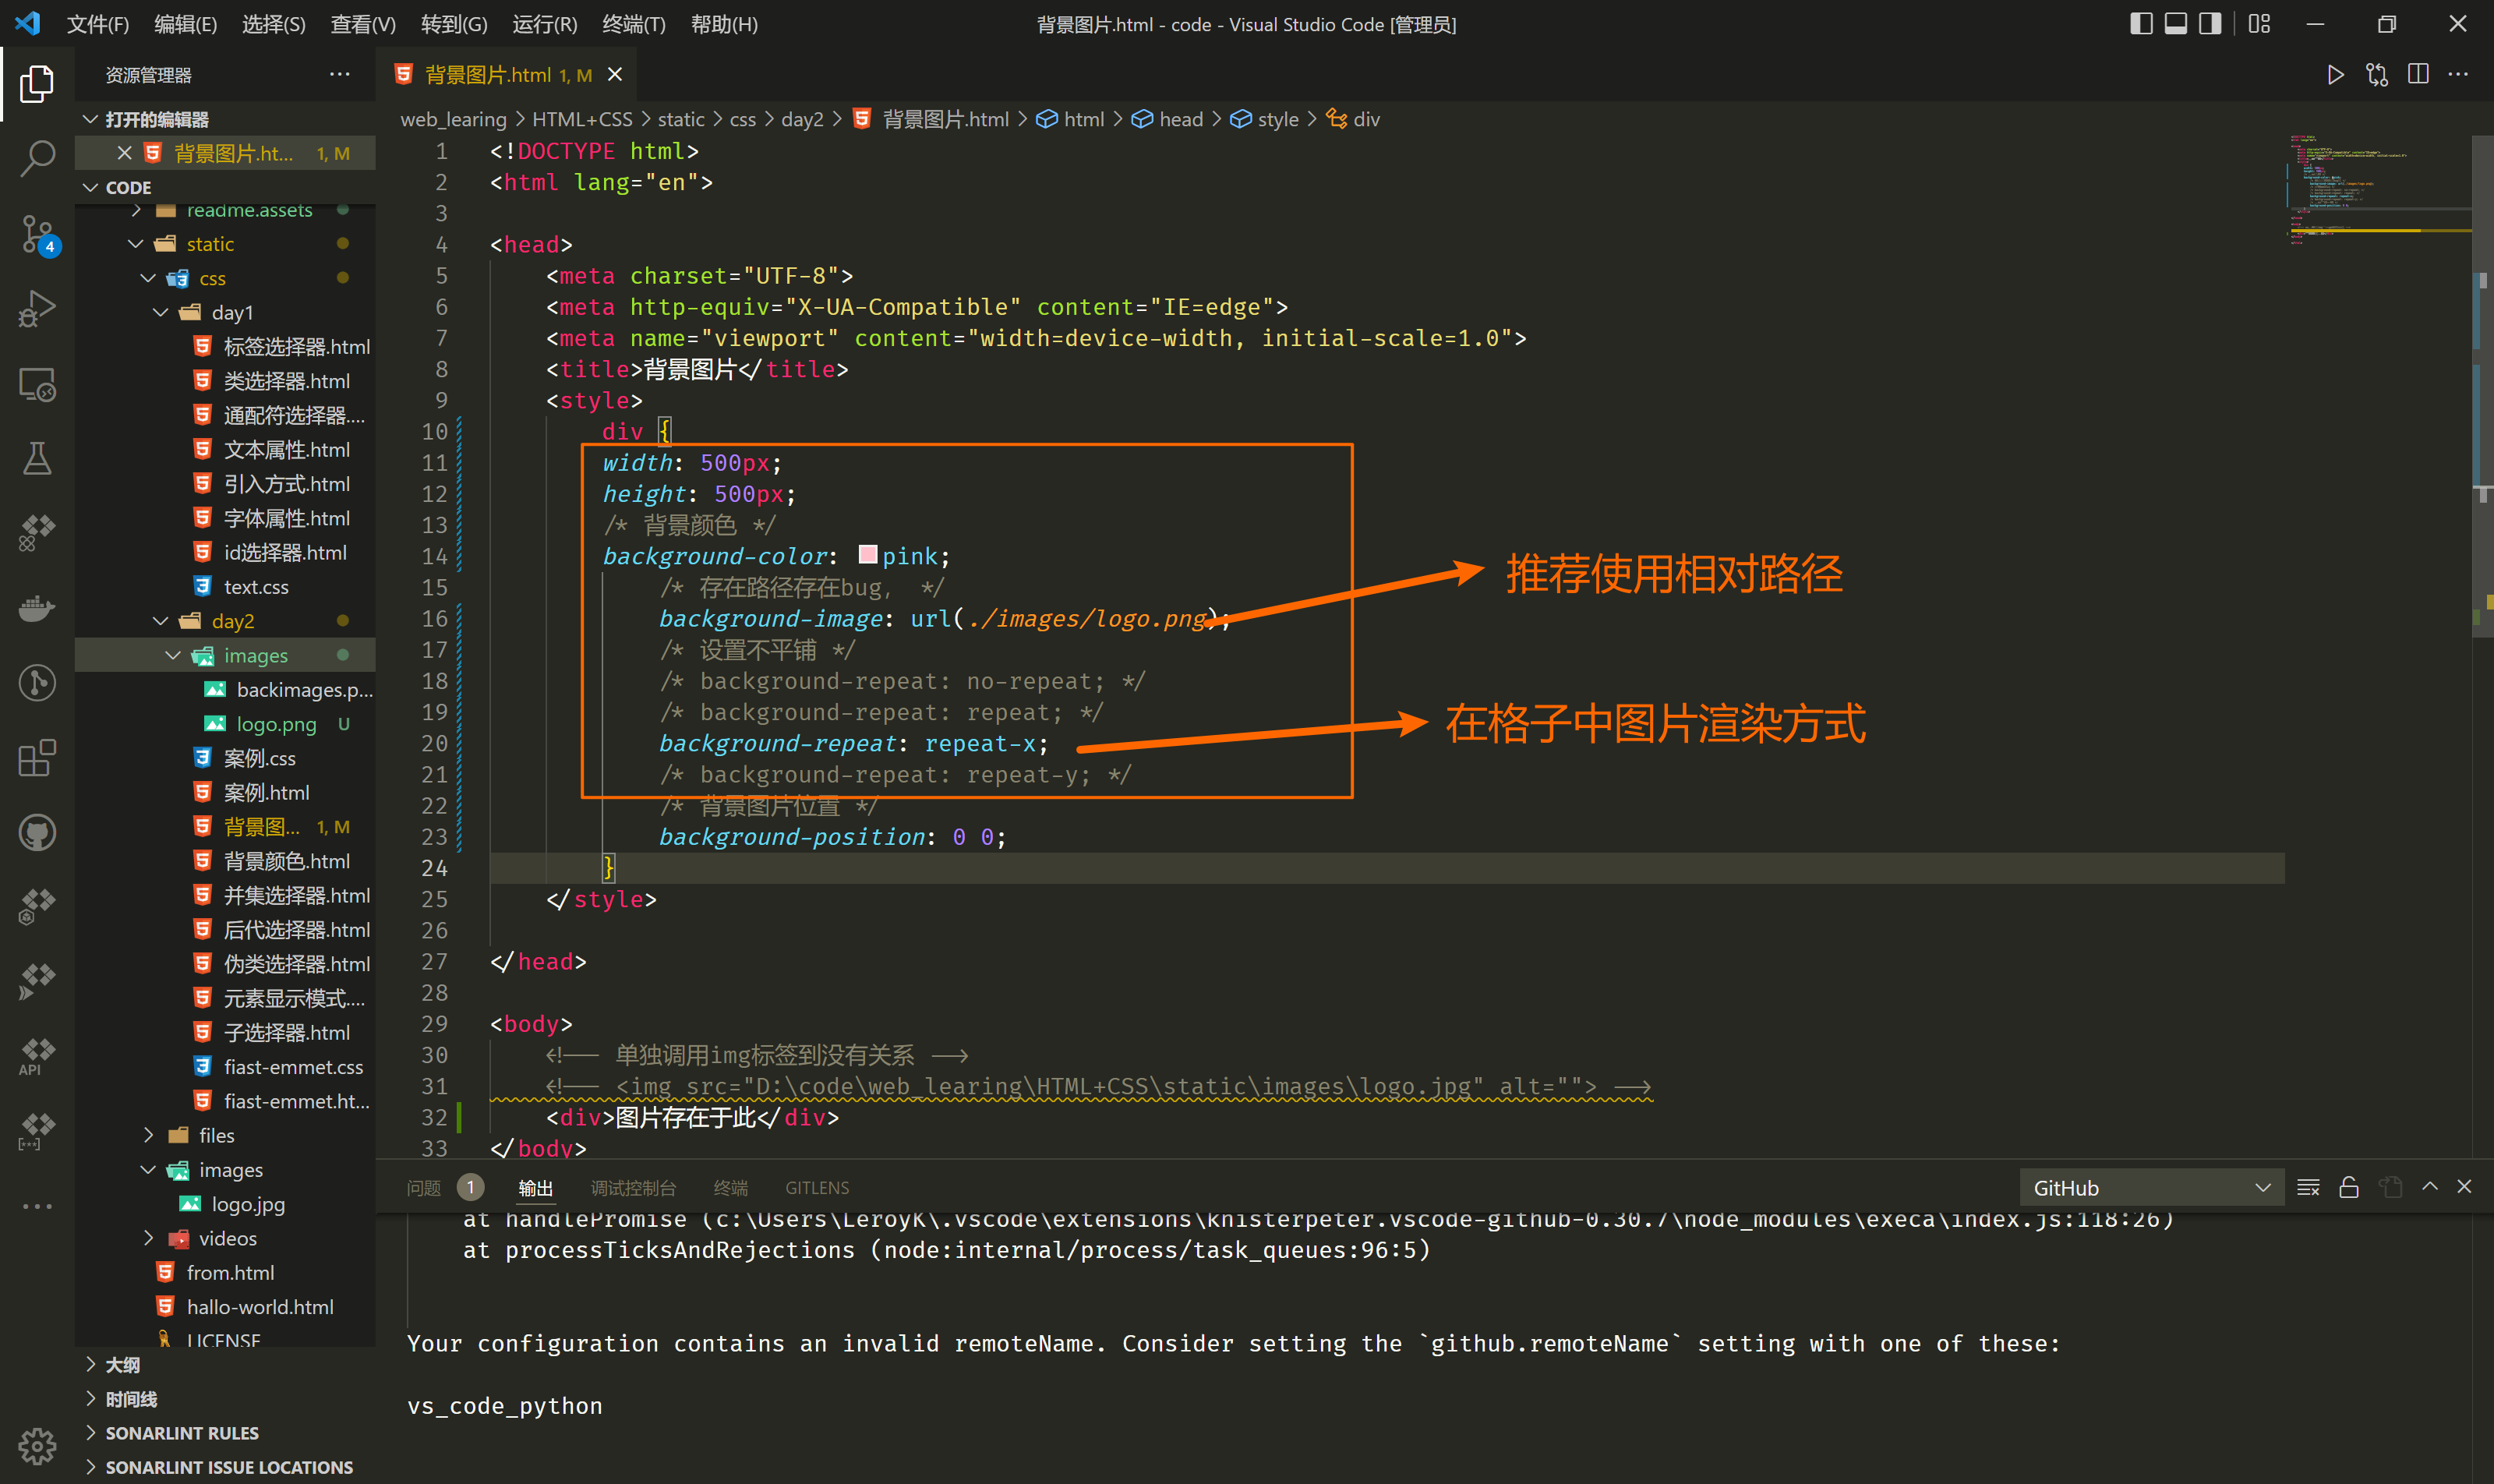Open Manage settings gear icon
This screenshot has width=2494, height=1484.
click(x=37, y=1445)
